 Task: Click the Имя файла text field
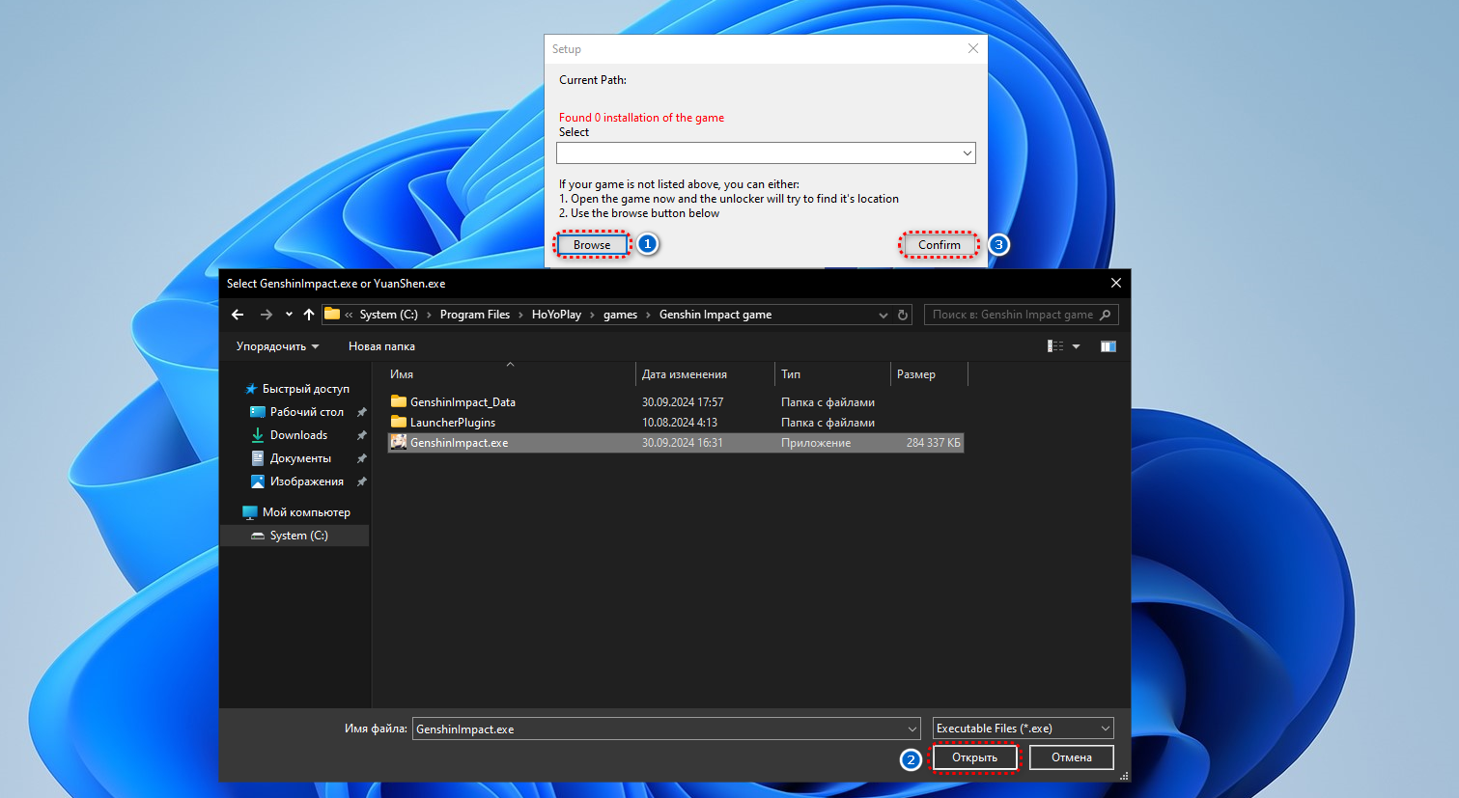(666, 729)
